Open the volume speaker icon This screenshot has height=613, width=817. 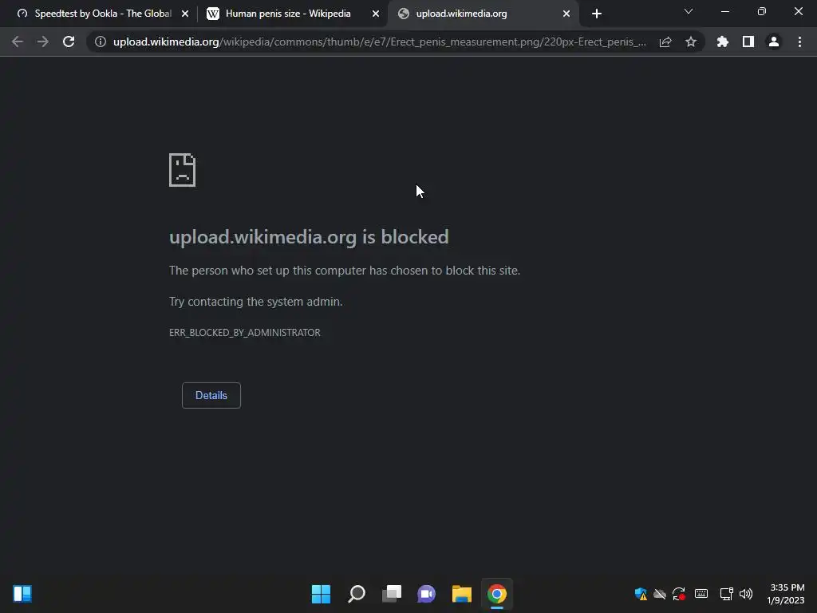(746, 594)
